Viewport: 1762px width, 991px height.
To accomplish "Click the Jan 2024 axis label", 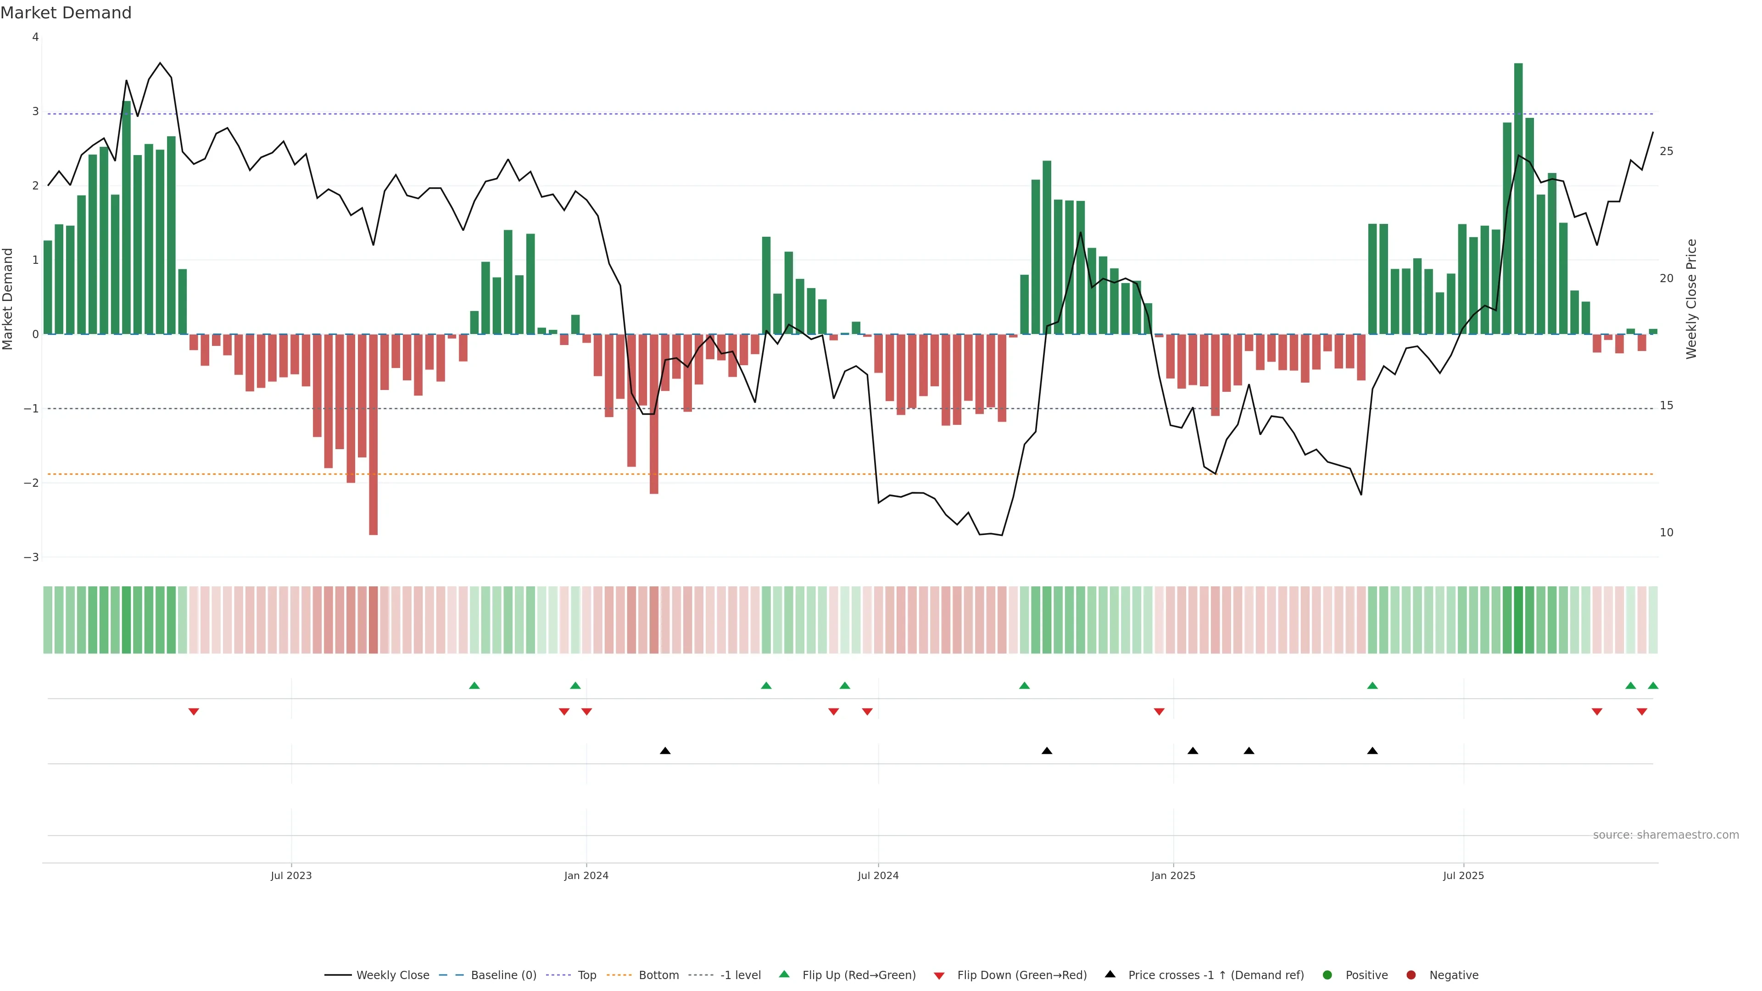I will [x=586, y=875].
